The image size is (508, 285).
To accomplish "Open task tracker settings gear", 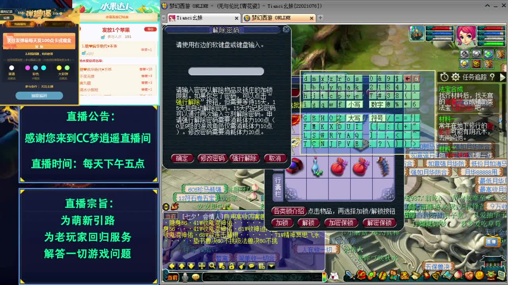I will pos(456,77).
